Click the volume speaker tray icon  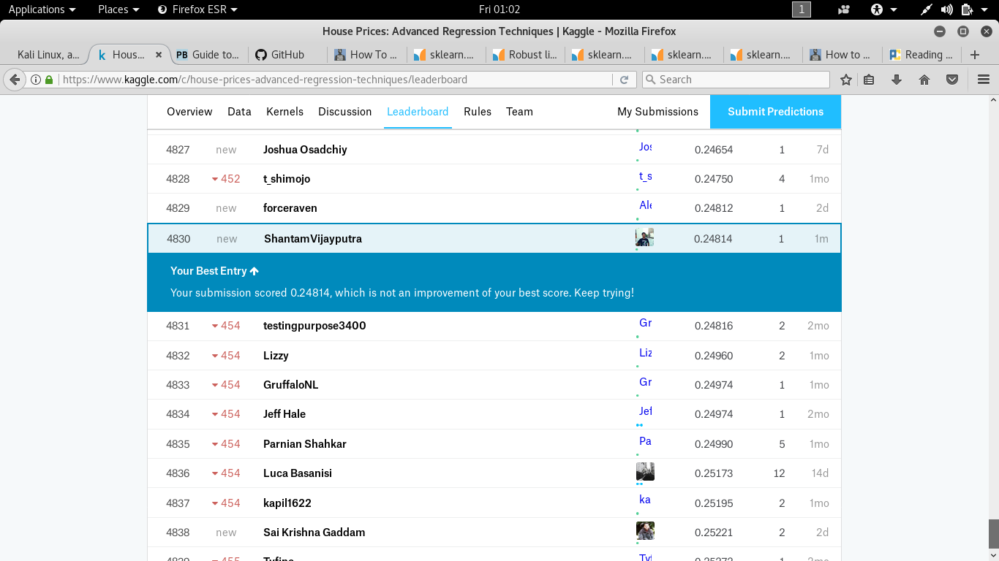coord(947,9)
